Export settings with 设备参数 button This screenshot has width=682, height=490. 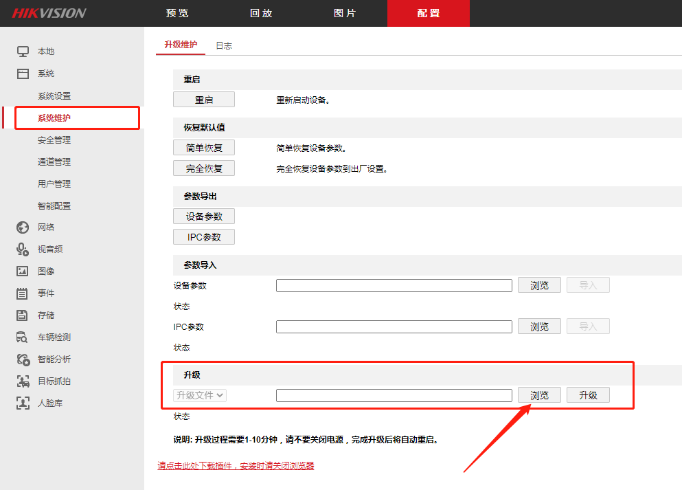tap(204, 216)
